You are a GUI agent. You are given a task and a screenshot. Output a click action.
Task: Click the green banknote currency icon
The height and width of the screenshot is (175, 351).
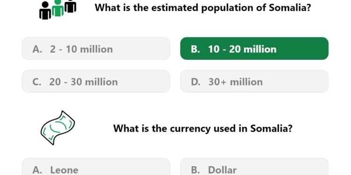pos(58,128)
